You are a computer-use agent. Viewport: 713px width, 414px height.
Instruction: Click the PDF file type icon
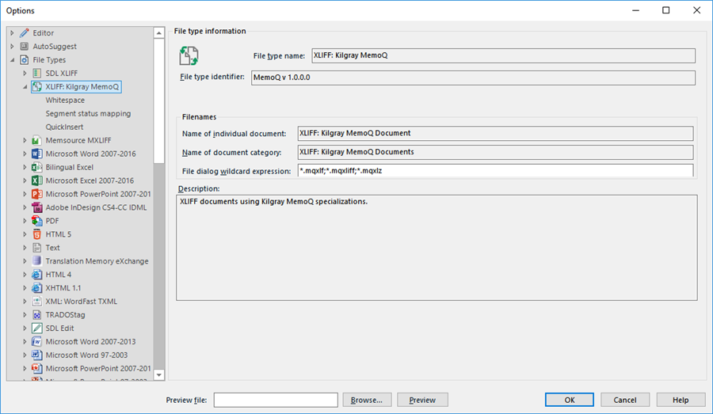pyautogui.click(x=36, y=221)
